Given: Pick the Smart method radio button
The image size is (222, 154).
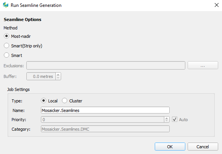Looking at the screenshot, I should pos(6,55).
